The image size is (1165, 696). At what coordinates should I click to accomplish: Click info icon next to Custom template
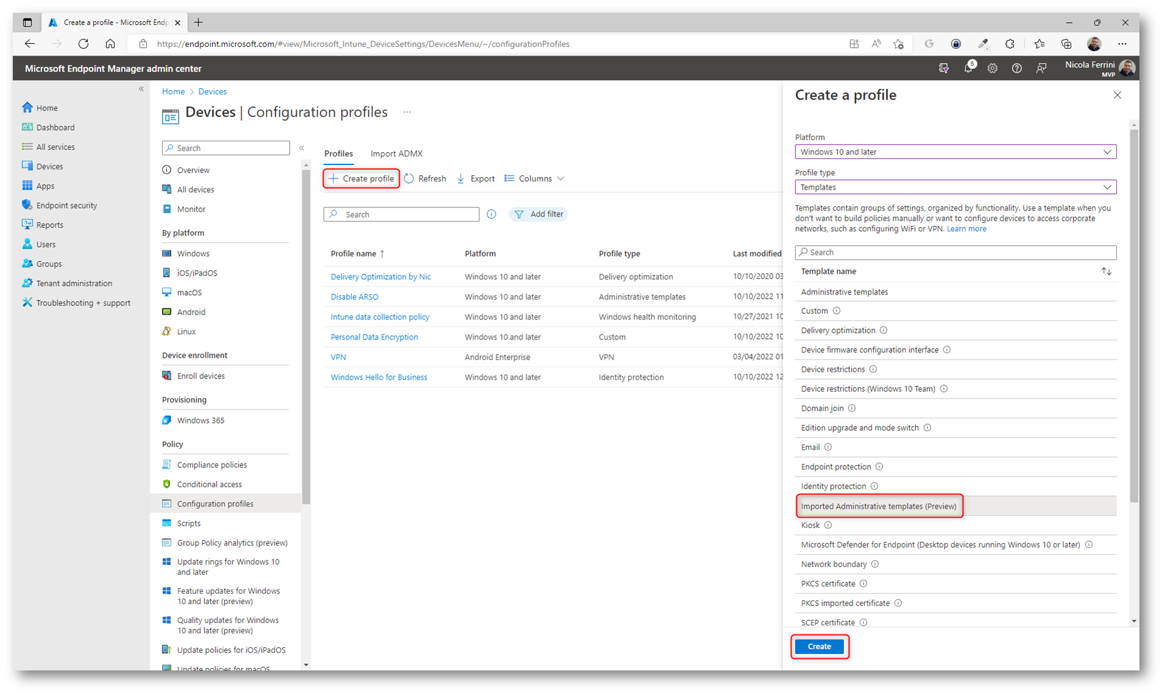point(837,311)
